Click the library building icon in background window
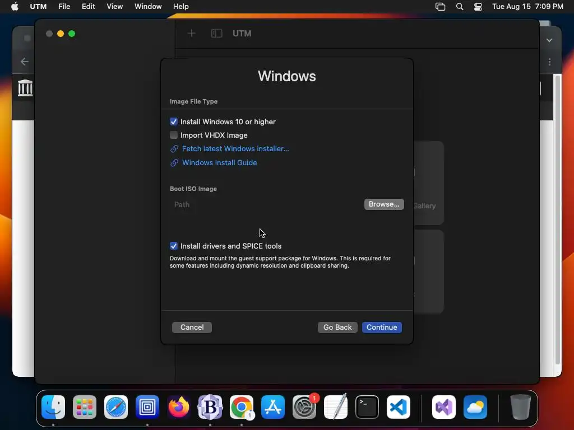This screenshot has width=574, height=430. click(25, 88)
